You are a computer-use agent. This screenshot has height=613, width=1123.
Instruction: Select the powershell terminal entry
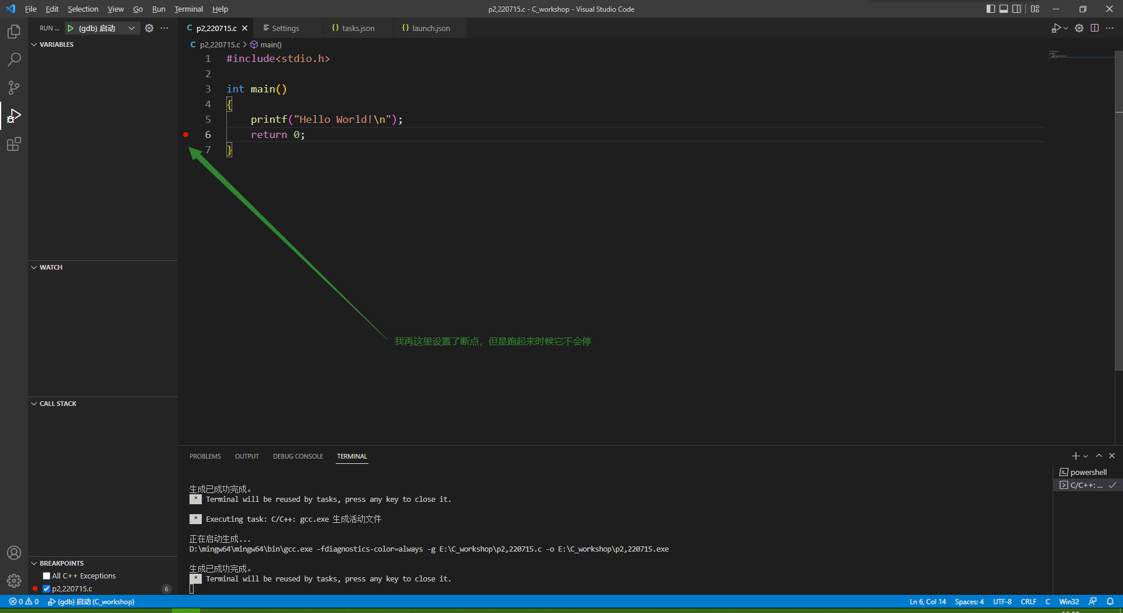(x=1088, y=472)
